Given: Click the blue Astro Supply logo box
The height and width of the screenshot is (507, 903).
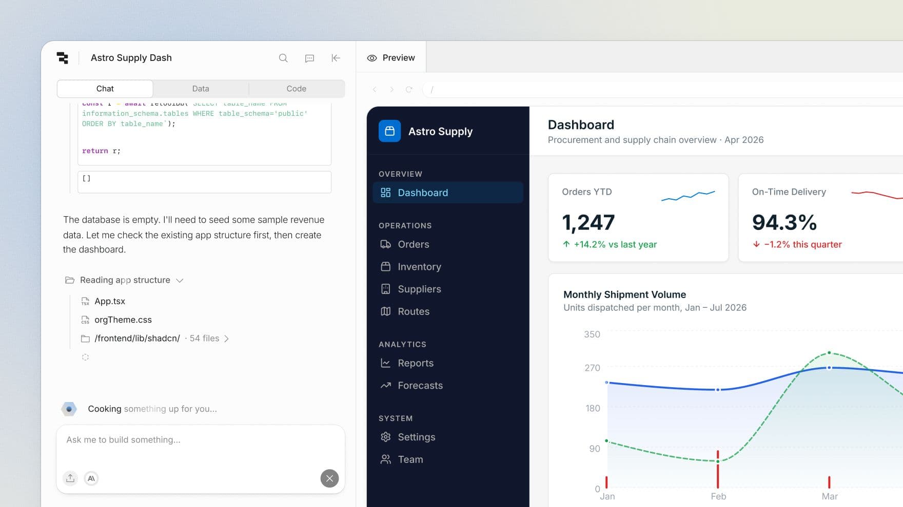Looking at the screenshot, I should [389, 131].
